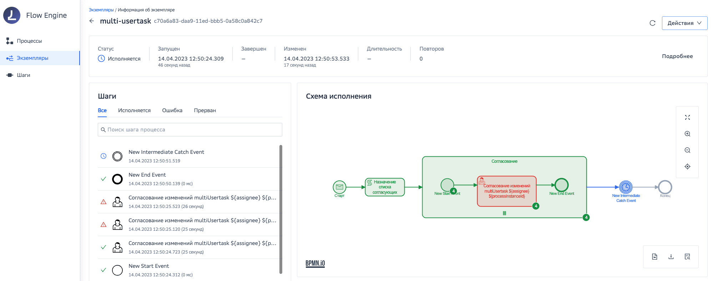The height and width of the screenshot is (281, 713).
Task: Open the BPMN.iO logo link
Action: (315, 264)
